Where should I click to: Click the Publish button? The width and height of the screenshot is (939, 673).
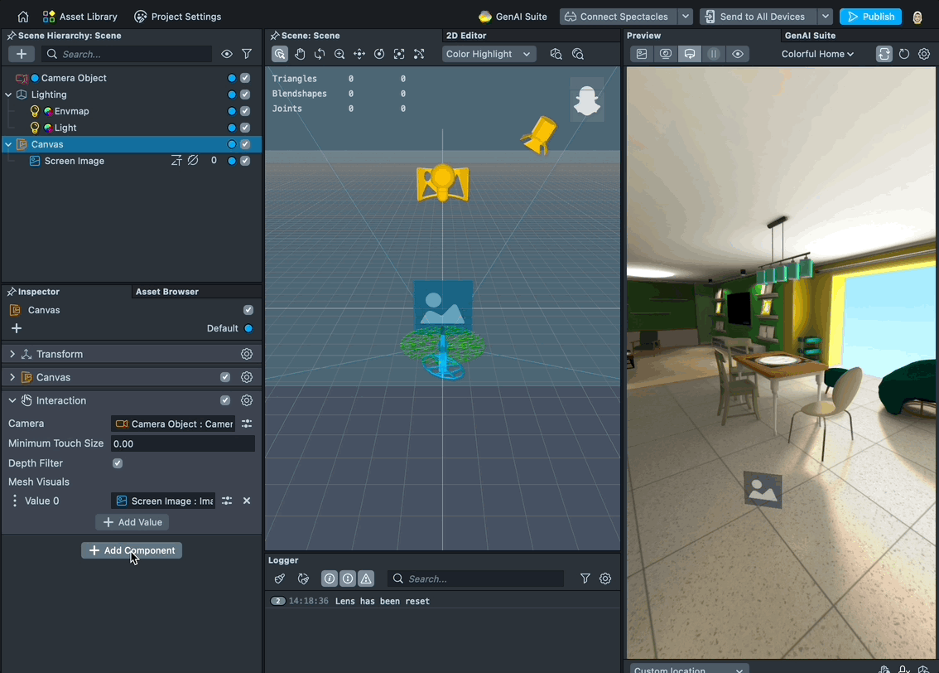coord(870,16)
